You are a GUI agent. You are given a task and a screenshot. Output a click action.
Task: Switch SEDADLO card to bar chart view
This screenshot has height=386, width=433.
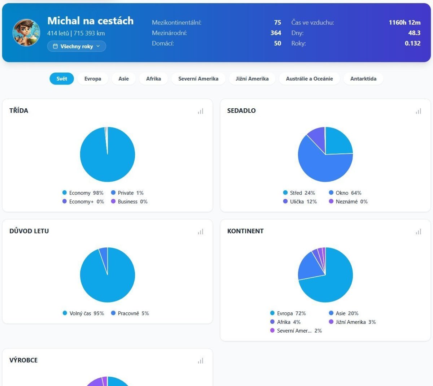418,111
